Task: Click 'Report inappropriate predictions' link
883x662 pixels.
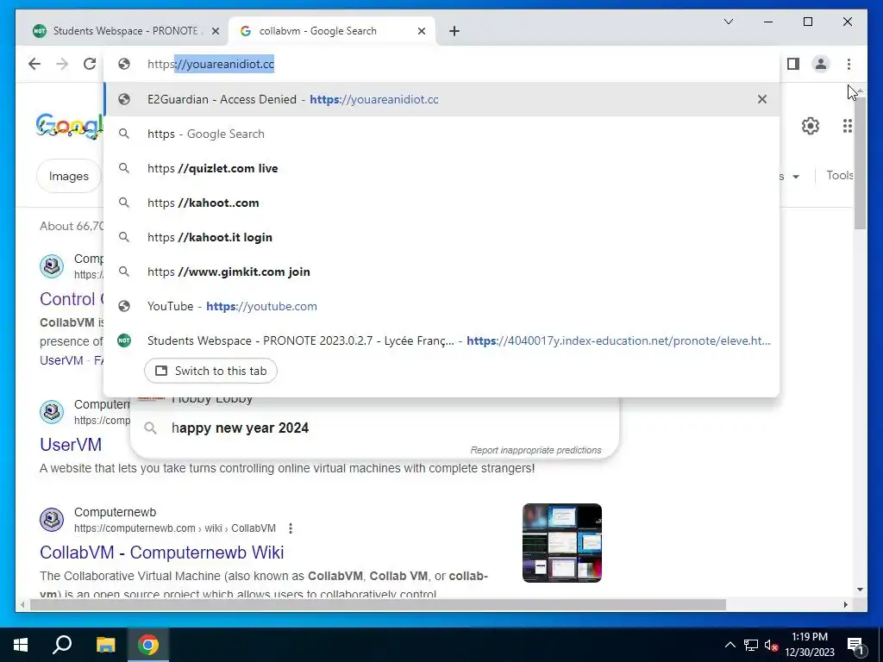Action: 535,450
